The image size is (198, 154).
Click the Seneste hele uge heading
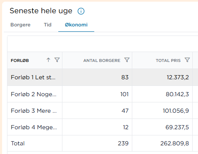[41, 11]
